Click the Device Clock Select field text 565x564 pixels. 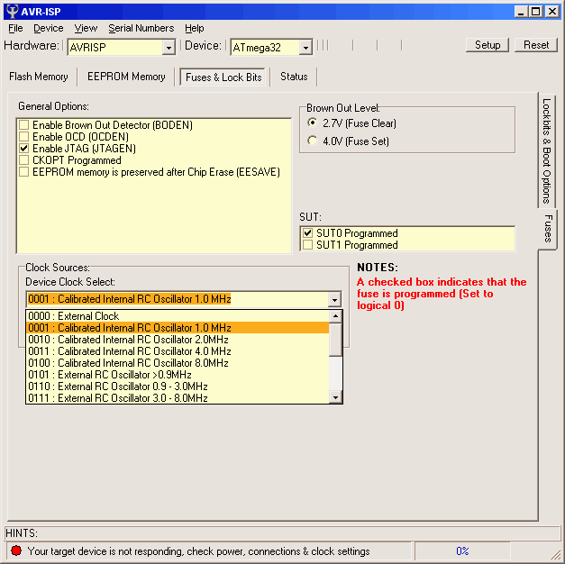[130, 299]
